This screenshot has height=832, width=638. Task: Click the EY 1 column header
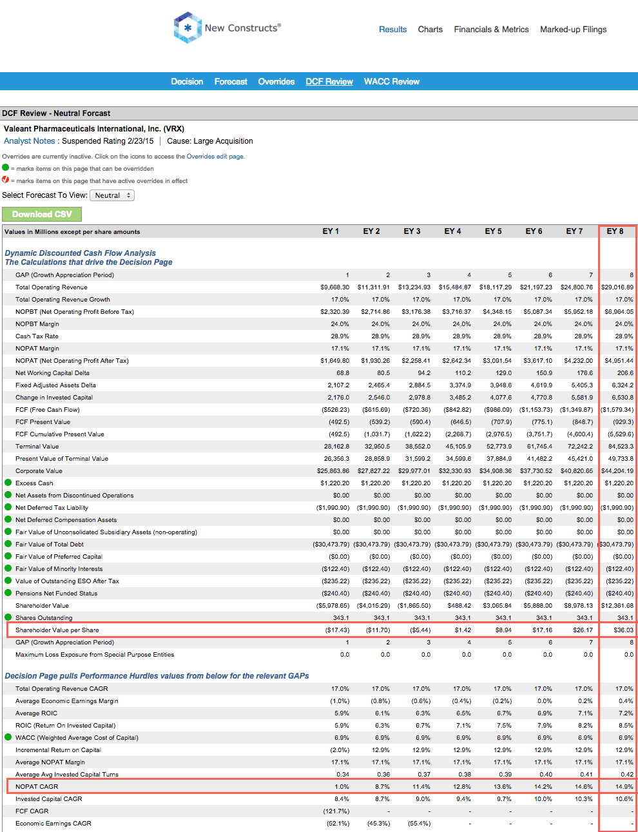pyautogui.click(x=331, y=231)
